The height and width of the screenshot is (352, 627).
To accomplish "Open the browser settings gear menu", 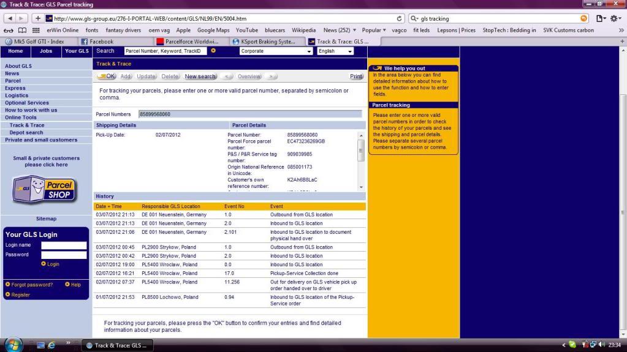I will point(615,18).
